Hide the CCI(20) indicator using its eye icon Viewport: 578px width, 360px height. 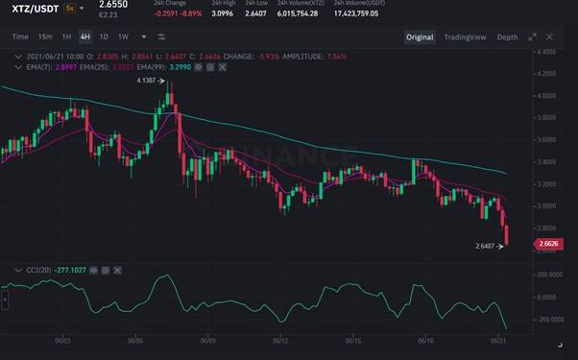tap(94, 271)
